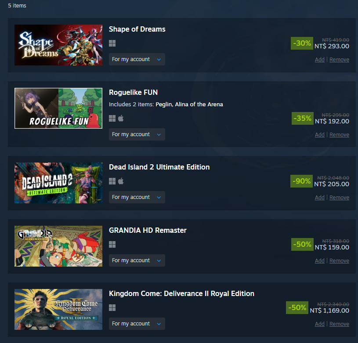Expand 'For my account' for Roguelike FUN
The image size is (358, 343).
(137, 134)
